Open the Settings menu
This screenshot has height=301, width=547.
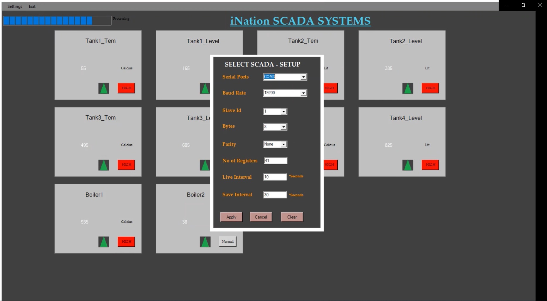click(15, 6)
